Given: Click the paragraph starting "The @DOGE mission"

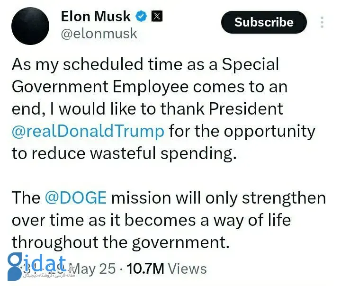Looking at the screenshot, I should (x=168, y=220).
